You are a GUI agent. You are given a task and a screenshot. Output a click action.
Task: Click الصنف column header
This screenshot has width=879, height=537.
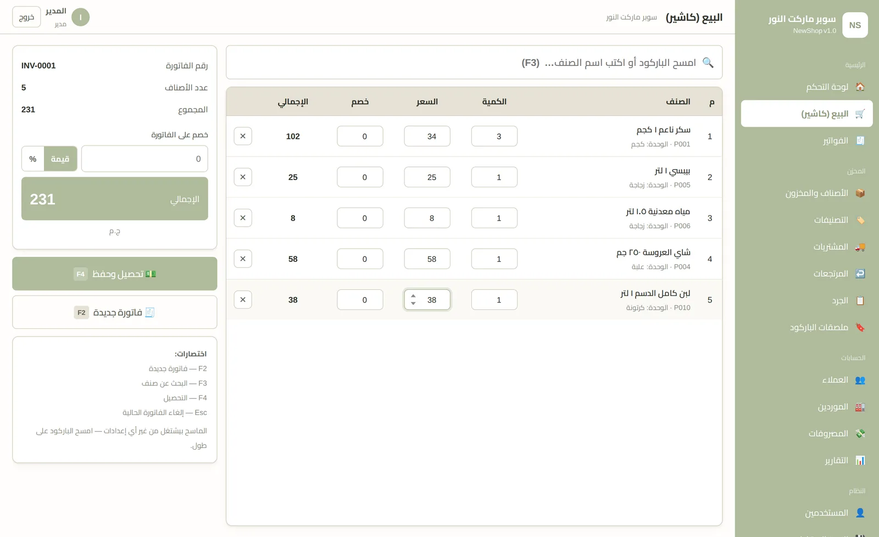[x=678, y=102]
